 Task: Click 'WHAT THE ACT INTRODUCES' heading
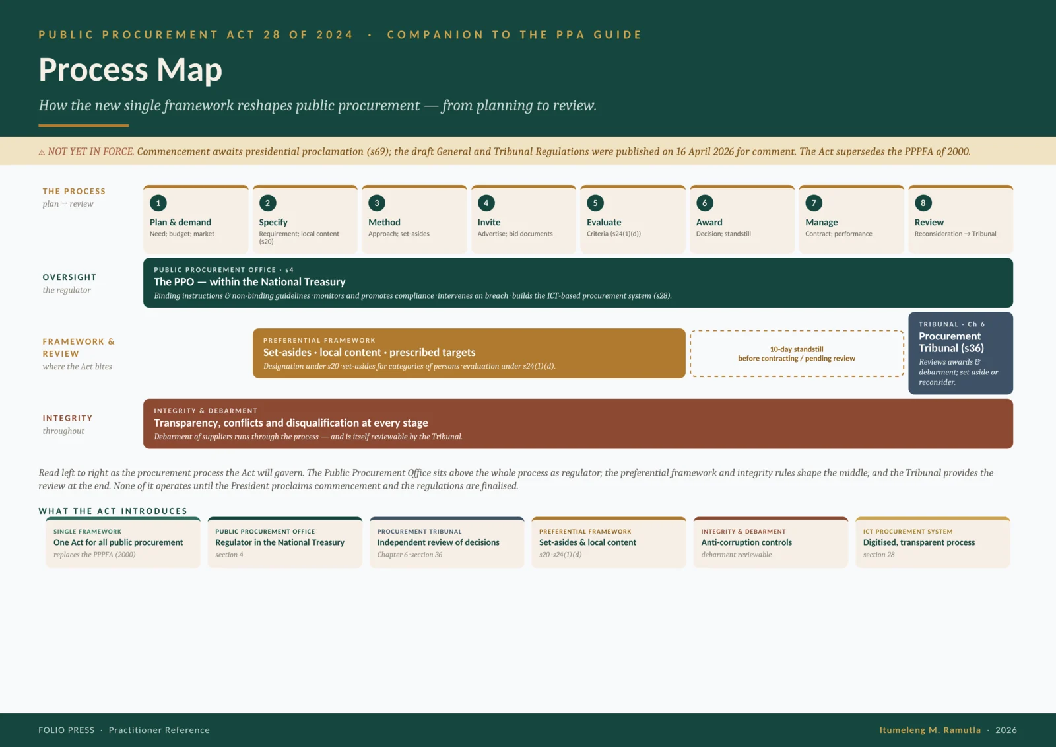pyautogui.click(x=113, y=511)
